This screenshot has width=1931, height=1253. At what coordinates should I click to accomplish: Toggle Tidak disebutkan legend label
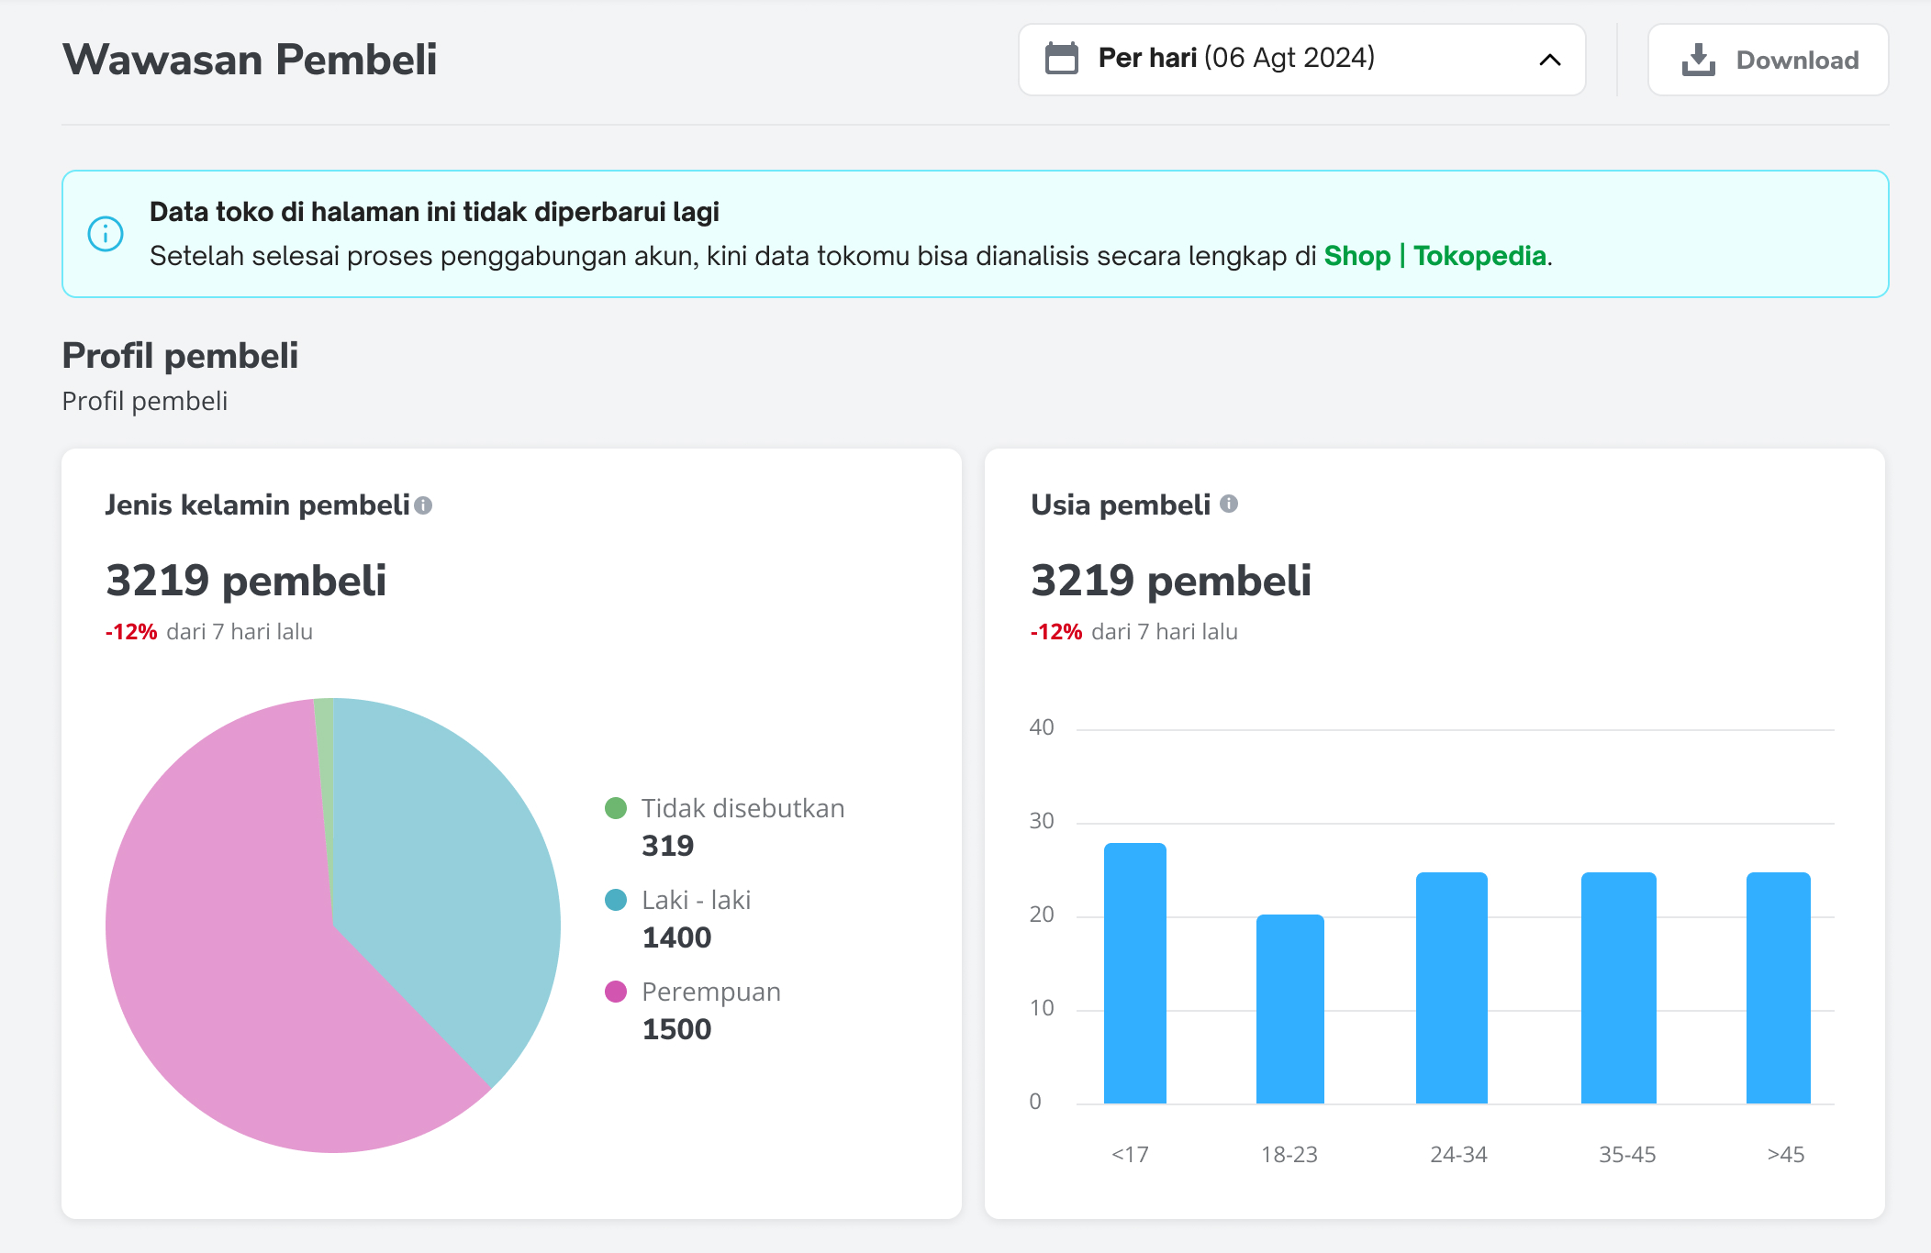(742, 808)
